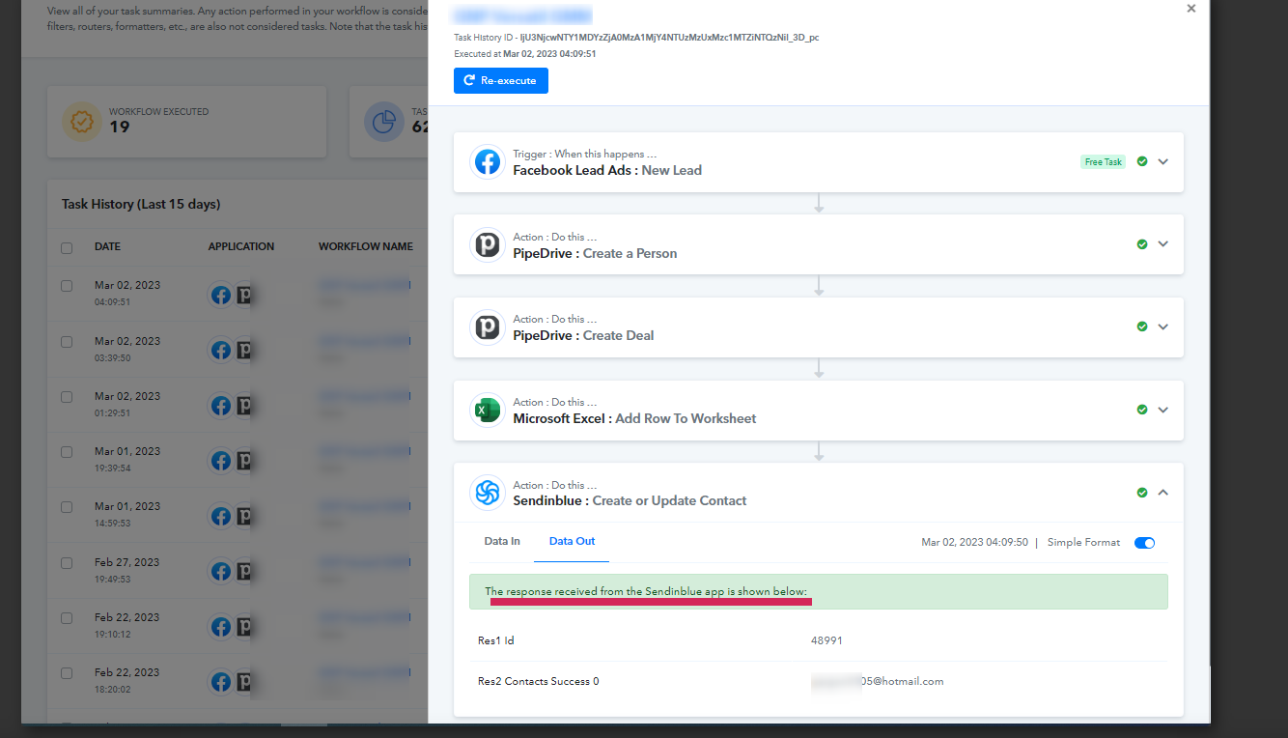Click the WORKFLOW NAME column header
Image resolution: width=1288 pixels, height=738 pixels.
point(366,247)
